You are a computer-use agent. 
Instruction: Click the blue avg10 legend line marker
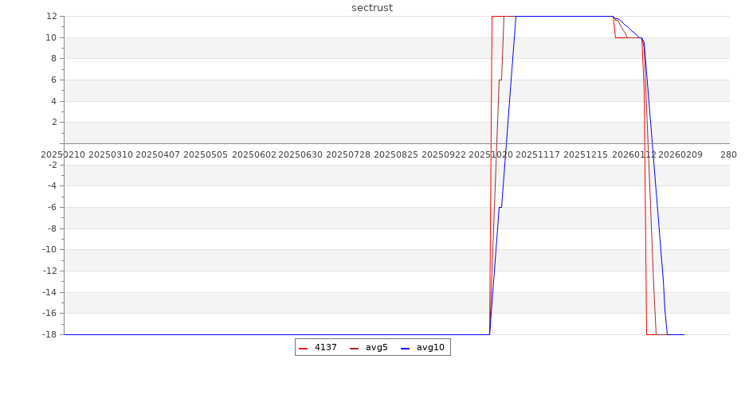point(405,348)
